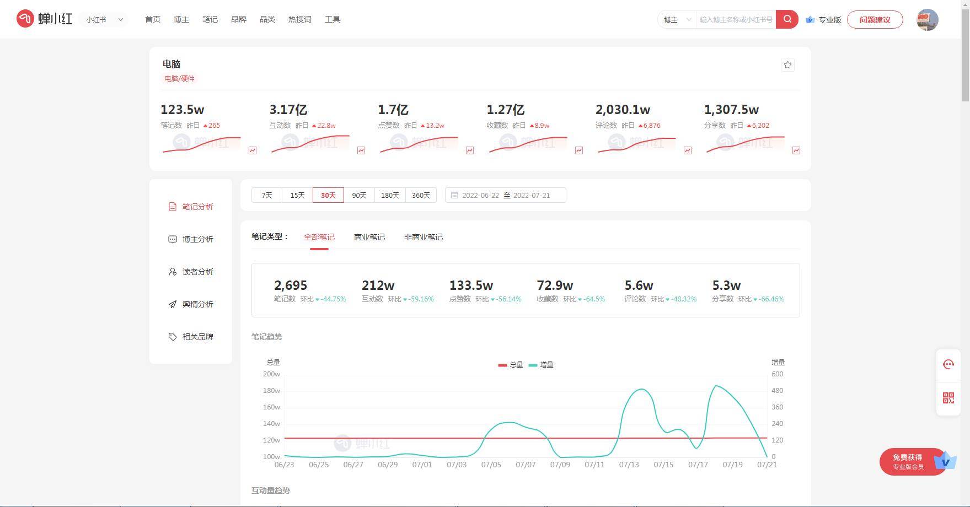Click the user avatar picture
Viewport: 970px width, 507px height.
click(x=928, y=20)
